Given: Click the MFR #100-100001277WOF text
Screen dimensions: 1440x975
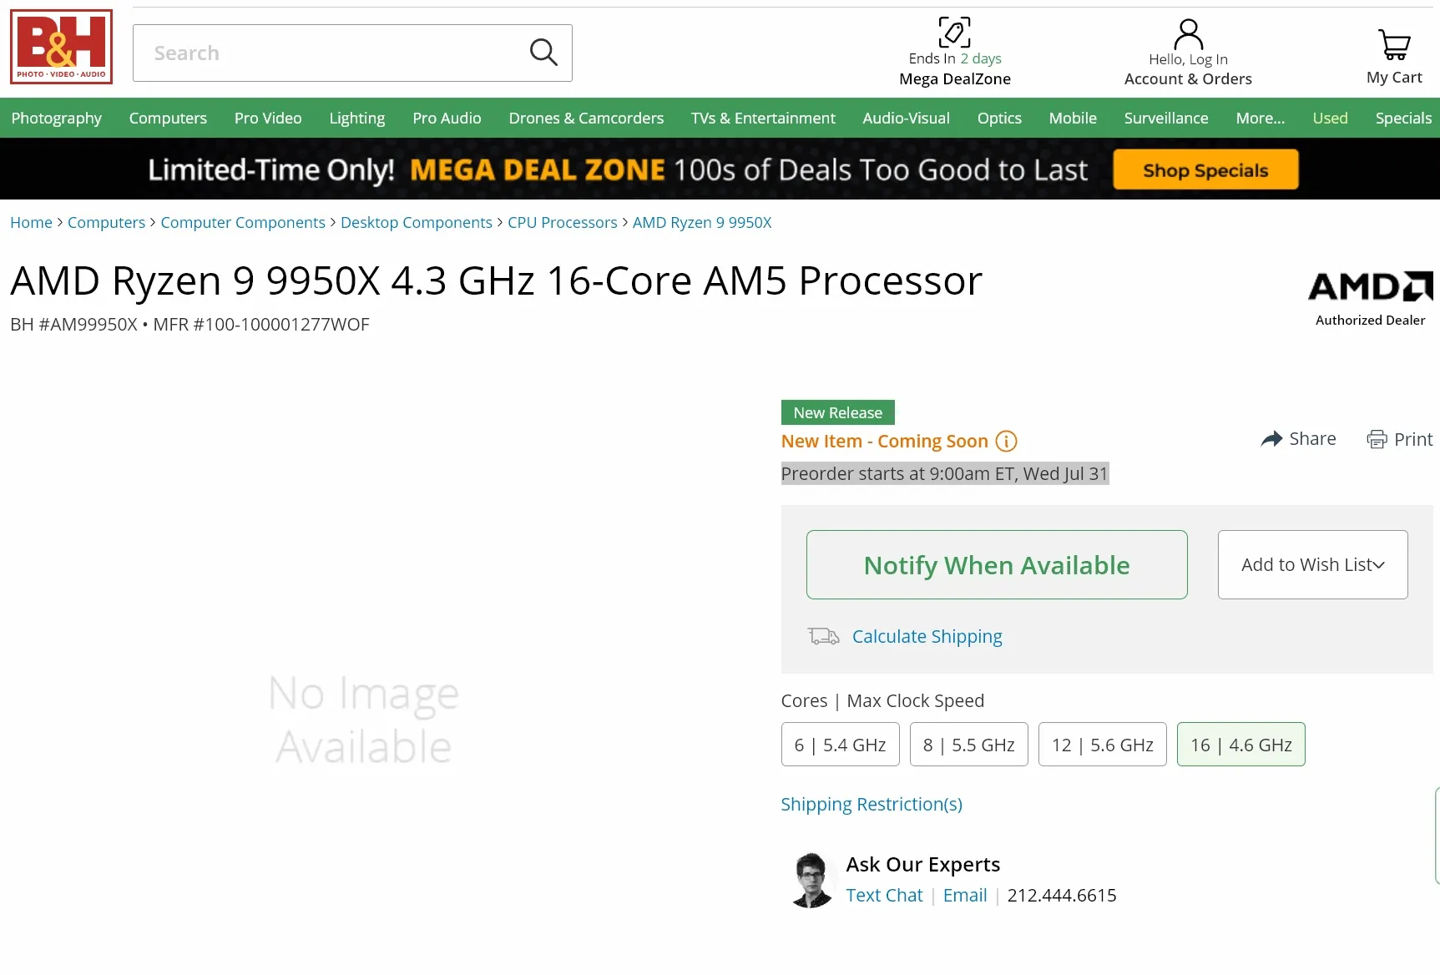Looking at the screenshot, I should 261,324.
